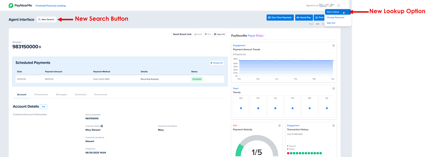Click the March dot in Payer Trends
428x157 pixels.
(310, 108)
